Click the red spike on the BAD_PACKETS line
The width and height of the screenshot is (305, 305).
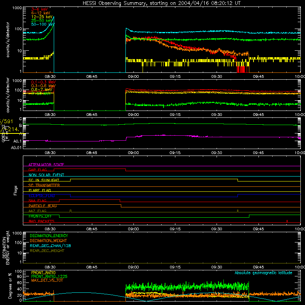287,221
